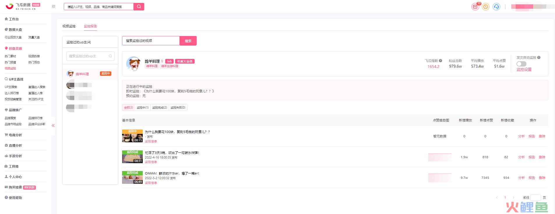Click page 1 in pagination
The width and height of the screenshot is (555, 214).
click(x=505, y=197)
